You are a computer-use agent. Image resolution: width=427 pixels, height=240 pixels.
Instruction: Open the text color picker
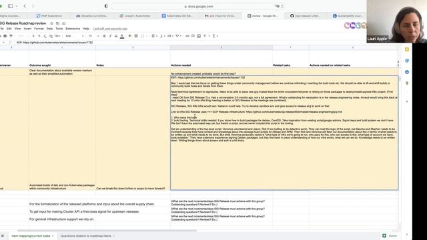(x=122, y=36)
